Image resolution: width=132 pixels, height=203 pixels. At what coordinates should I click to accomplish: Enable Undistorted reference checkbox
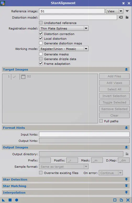41,23
